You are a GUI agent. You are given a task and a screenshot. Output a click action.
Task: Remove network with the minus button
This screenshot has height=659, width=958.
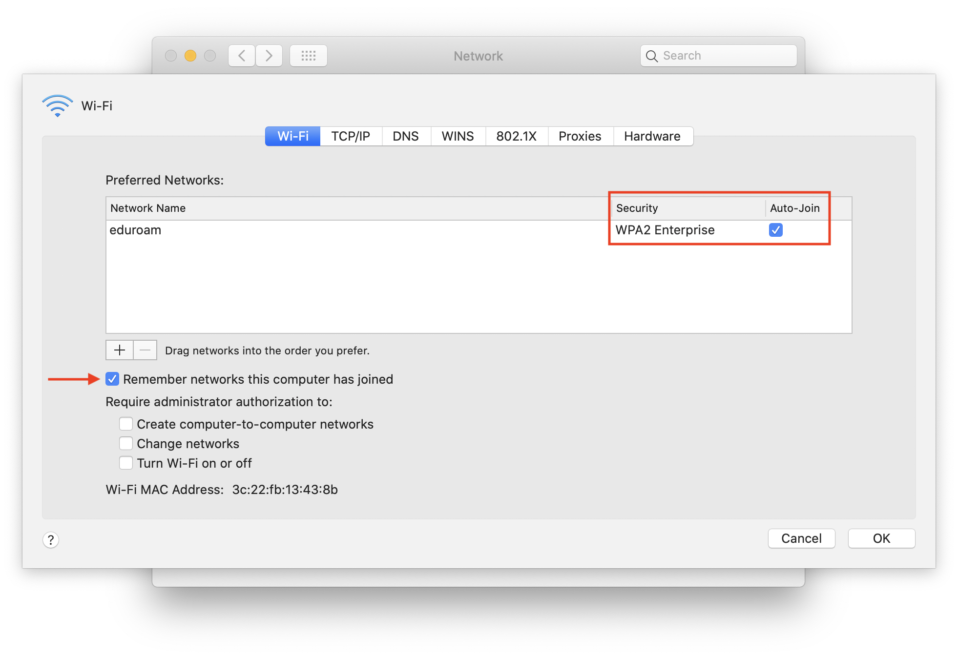click(x=145, y=350)
